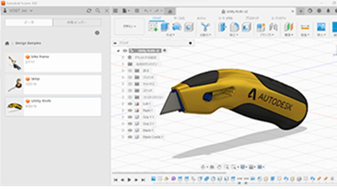Expand the Left:1 tree node
The image size is (337, 189).
(123, 104)
